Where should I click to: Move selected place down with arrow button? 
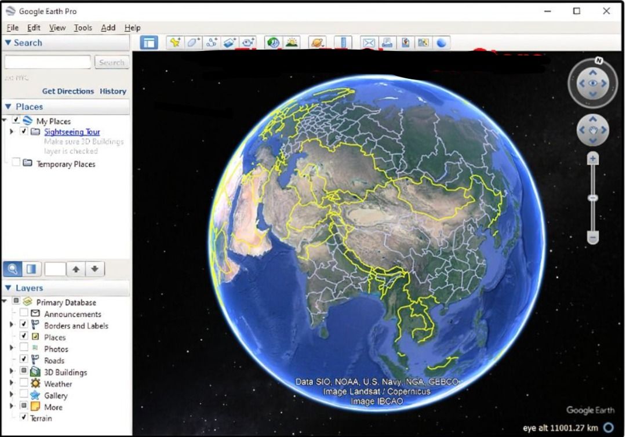(94, 269)
